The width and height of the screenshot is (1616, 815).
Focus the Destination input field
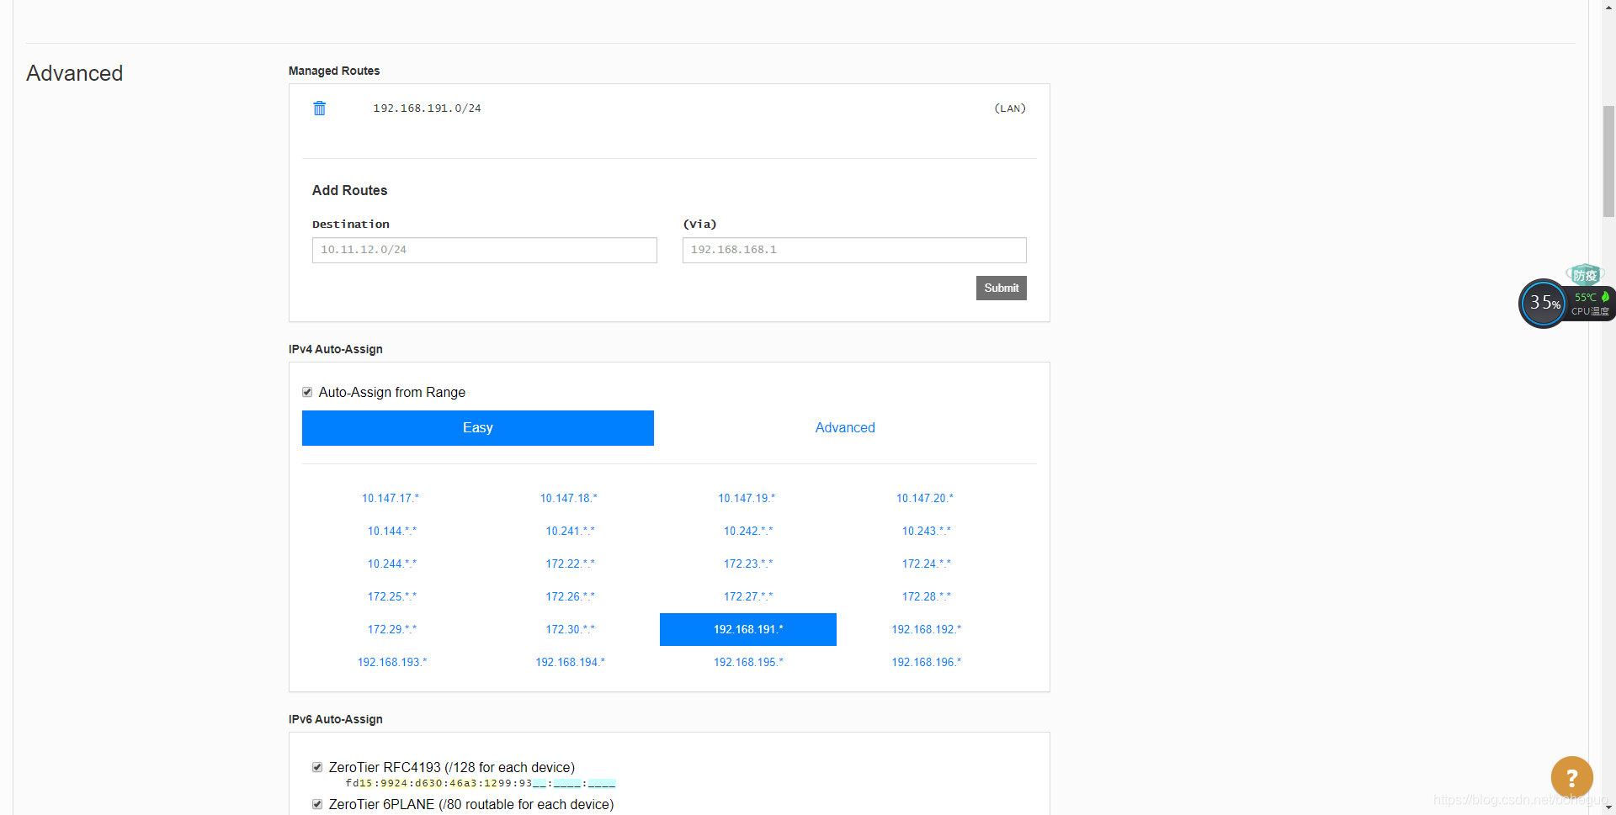coord(484,250)
